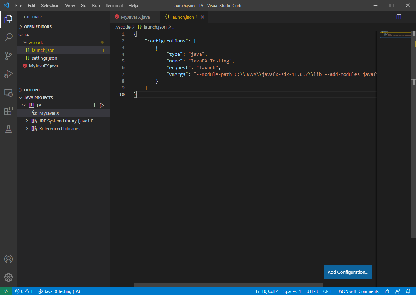
Task: Open MyJavaFX.java in explorer tree
Action: [63, 66]
